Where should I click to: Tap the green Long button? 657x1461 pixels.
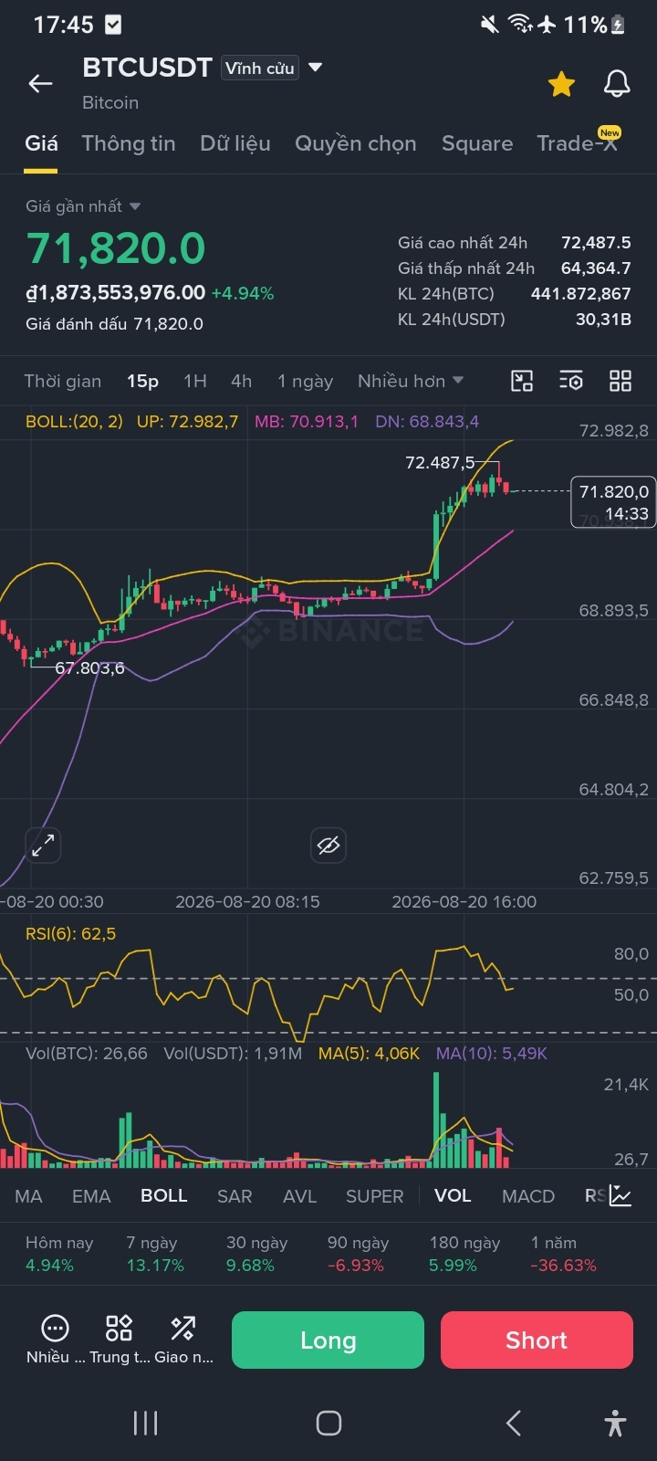[328, 1340]
